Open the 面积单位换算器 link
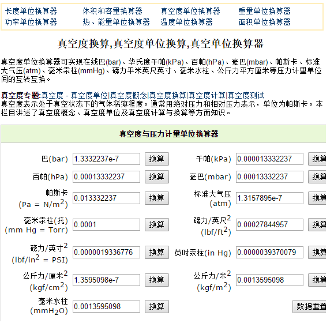334x323 pixels. pyautogui.click(x=264, y=22)
